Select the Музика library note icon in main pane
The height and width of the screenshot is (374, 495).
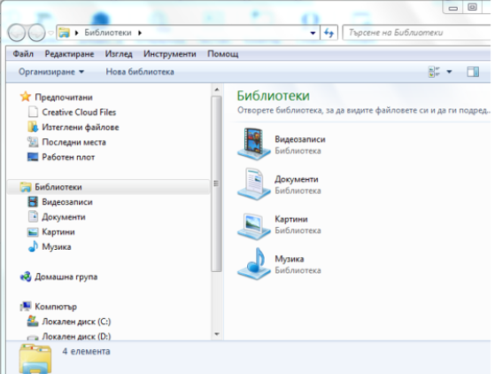click(x=254, y=263)
